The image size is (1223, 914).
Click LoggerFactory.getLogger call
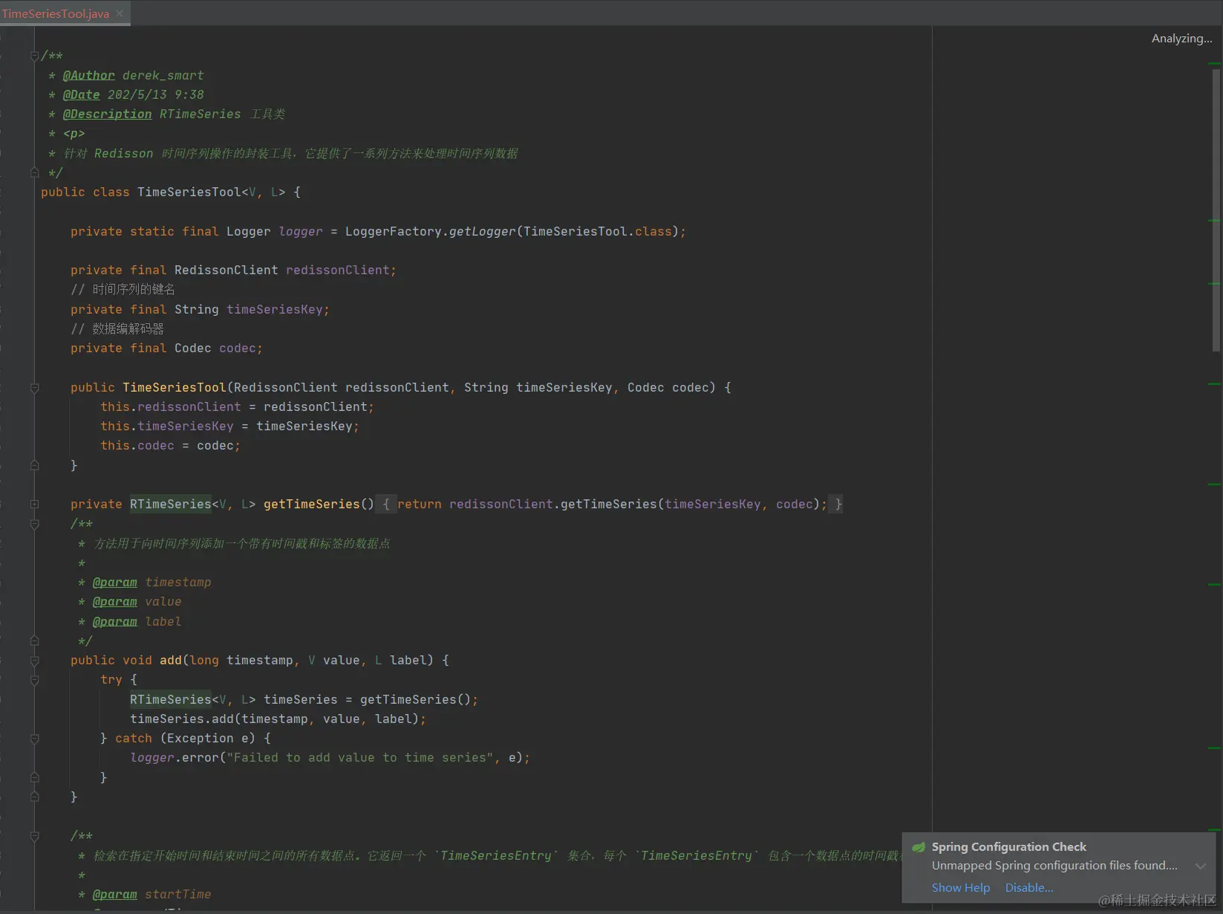431,232
